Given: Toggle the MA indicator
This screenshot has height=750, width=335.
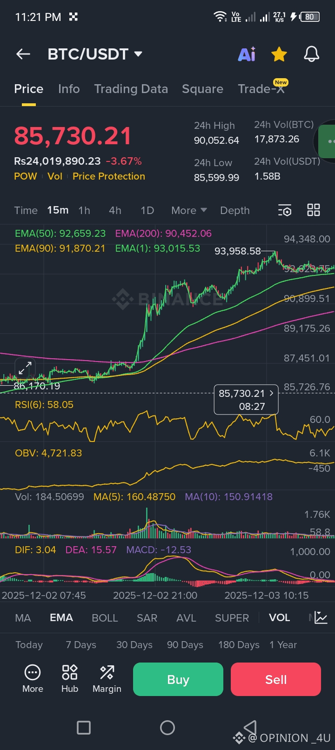Looking at the screenshot, I should [23, 618].
